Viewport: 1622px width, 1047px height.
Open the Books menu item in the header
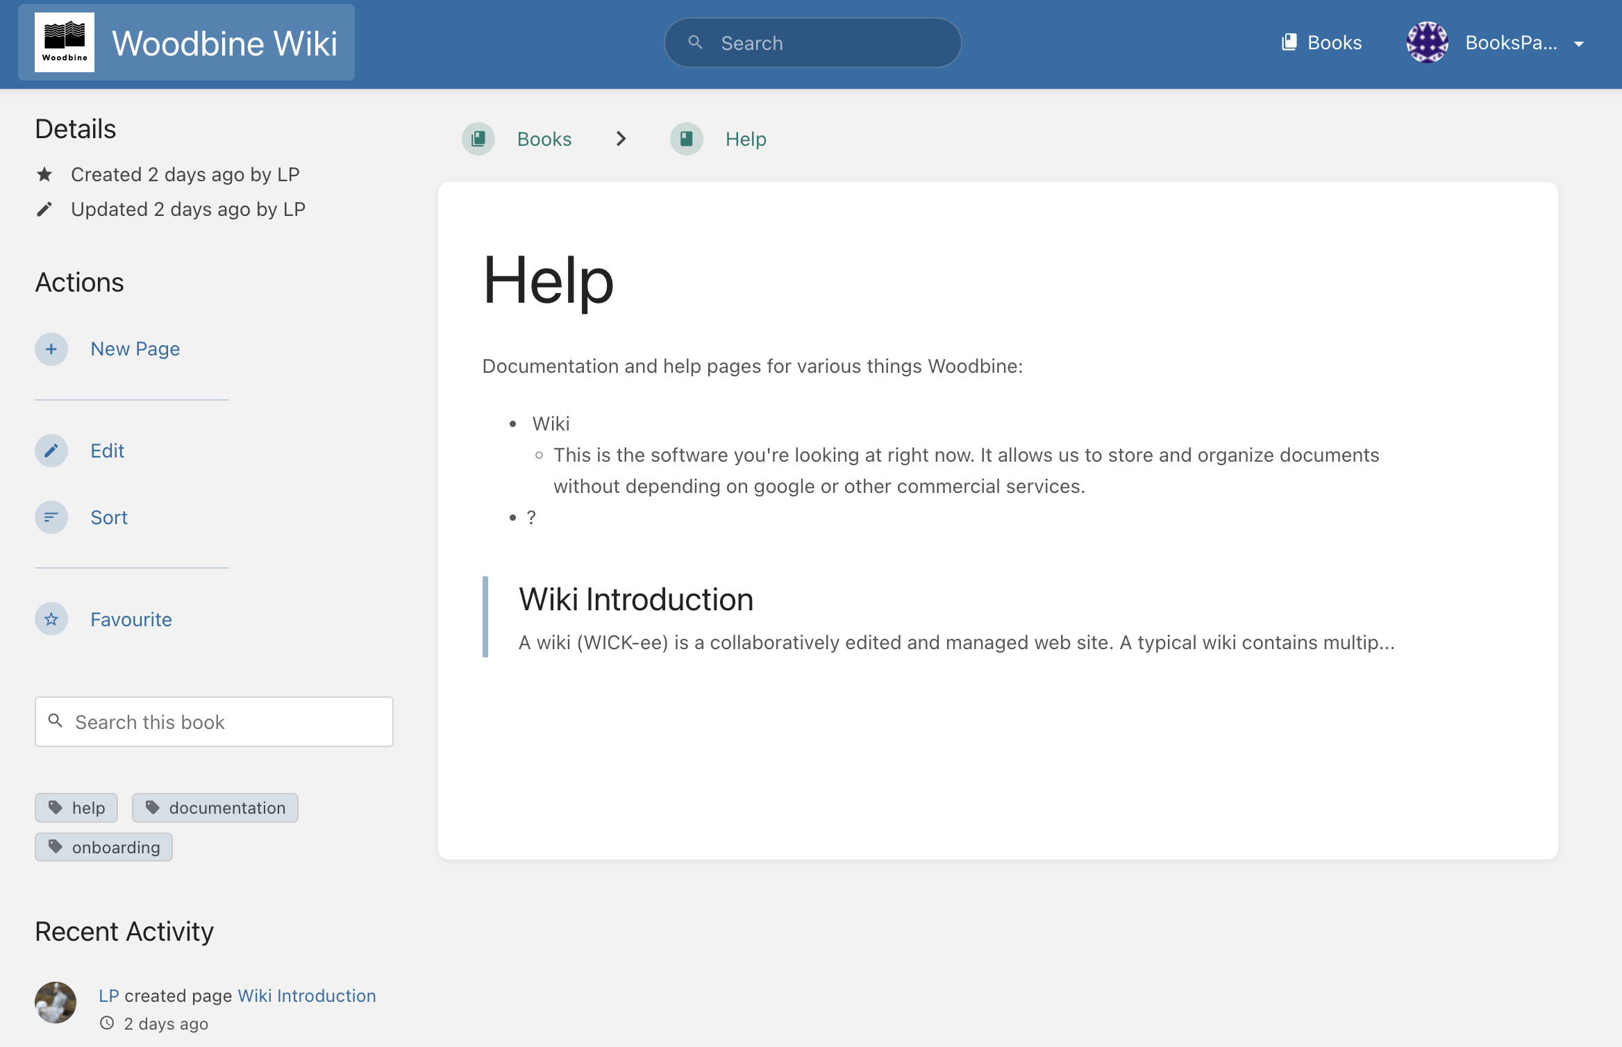click(x=1321, y=43)
